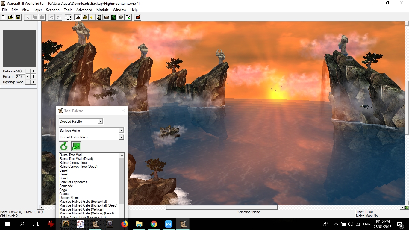Click the Distance value field

(20, 71)
